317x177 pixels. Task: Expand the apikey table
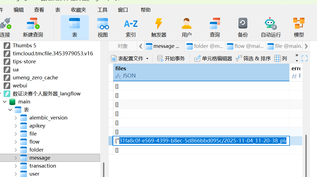click(x=16, y=126)
